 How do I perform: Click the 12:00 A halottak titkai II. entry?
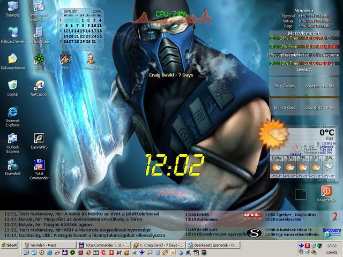click(x=289, y=230)
